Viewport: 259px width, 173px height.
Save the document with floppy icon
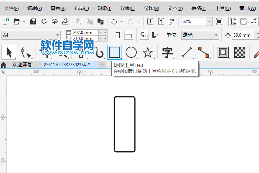click(x=33, y=21)
